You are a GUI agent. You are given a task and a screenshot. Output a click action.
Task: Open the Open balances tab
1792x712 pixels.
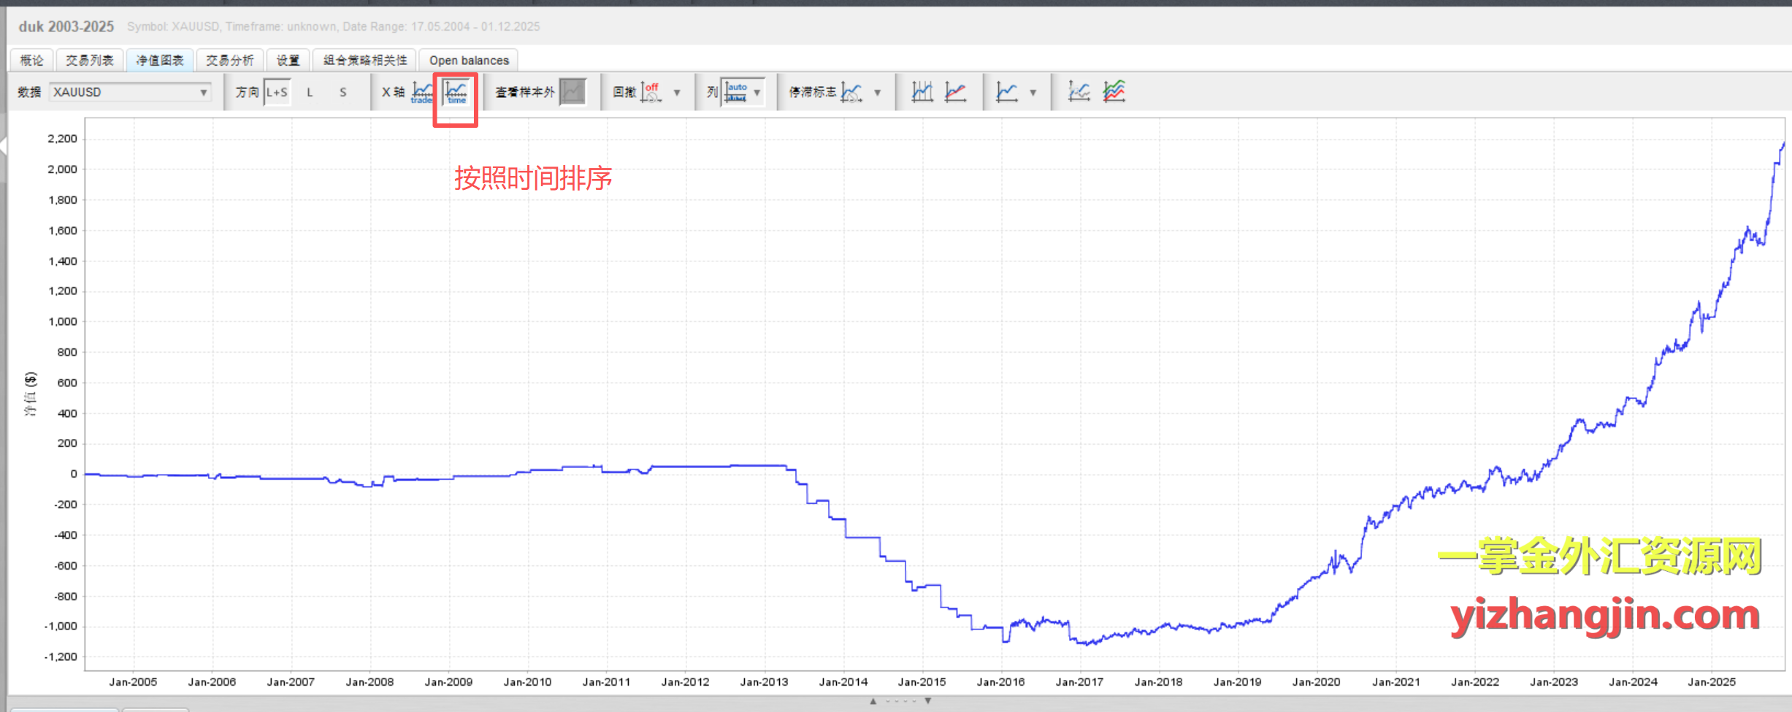click(469, 61)
